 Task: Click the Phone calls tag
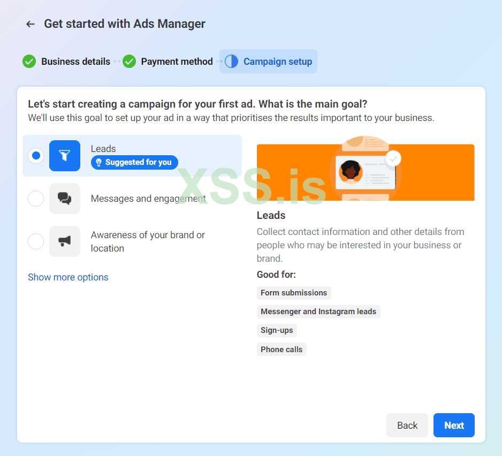[282, 349]
